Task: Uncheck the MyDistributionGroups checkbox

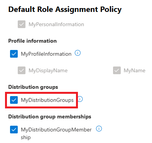Action: click(x=14, y=100)
